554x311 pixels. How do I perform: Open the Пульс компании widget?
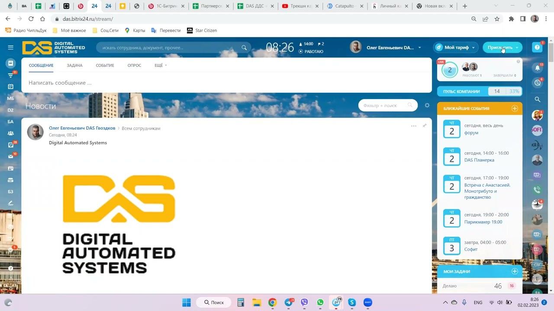point(480,91)
